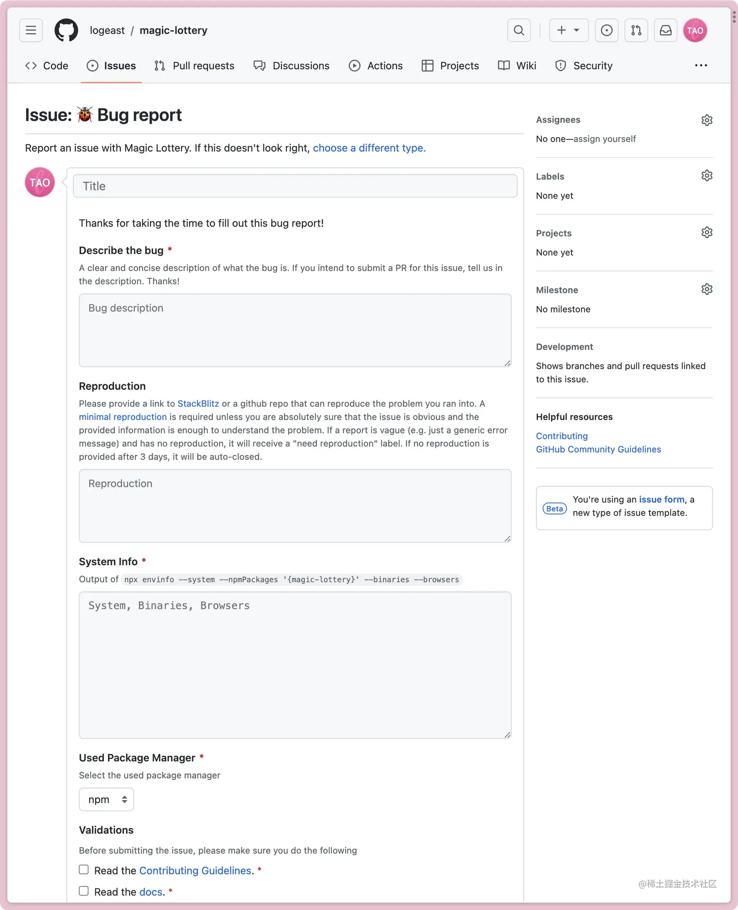Click the issue Title input field
The image size is (738, 910).
coord(295,186)
